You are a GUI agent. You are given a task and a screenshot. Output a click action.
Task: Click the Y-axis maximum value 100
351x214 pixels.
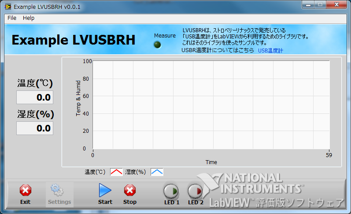tap(87, 61)
